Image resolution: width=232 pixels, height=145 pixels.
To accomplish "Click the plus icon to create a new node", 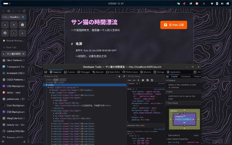I will tap(119, 76).
